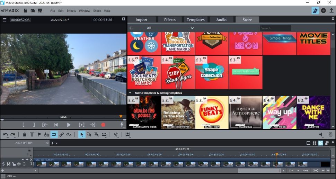The height and width of the screenshot is (179, 336).
Task: Create a new project with the page icon
Action: [25, 10]
